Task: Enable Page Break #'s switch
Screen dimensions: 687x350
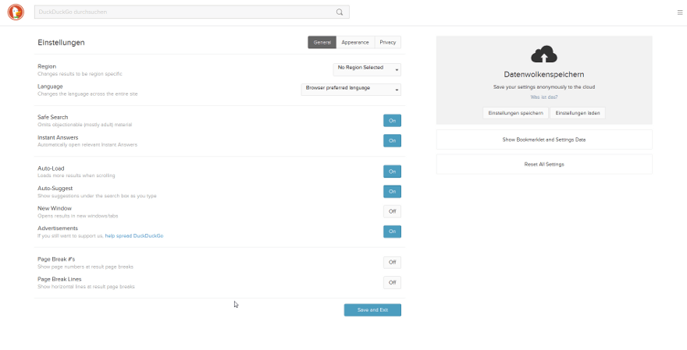Action: (x=392, y=263)
